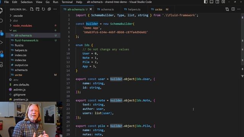244x137 pixels.
Task: Open the Run menu
Action: pos(55,2)
